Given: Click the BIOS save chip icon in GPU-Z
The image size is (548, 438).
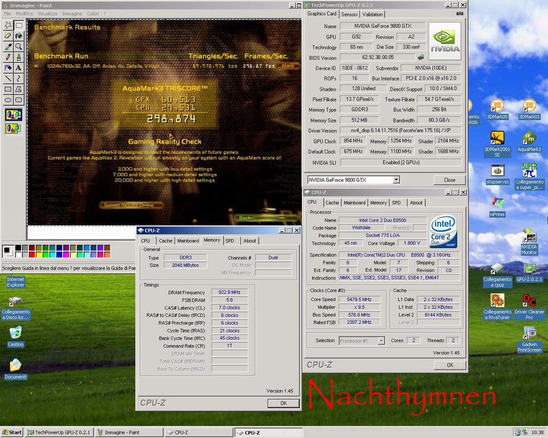Looking at the screenshot, I should pos(421,57).
